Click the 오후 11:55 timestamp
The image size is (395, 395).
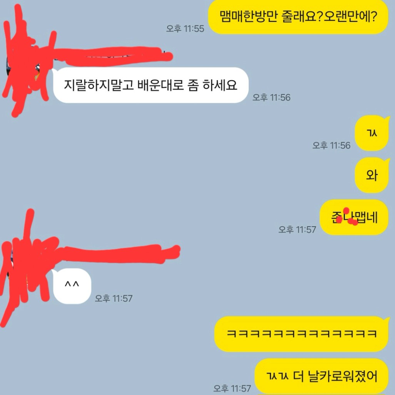point(185,29)
